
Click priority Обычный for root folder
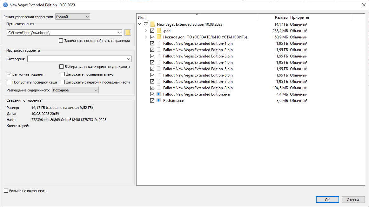pyautogui.click(x=299, y=24)
